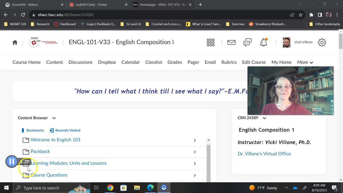Select Grades in the course navigation

tap(174, 62)
